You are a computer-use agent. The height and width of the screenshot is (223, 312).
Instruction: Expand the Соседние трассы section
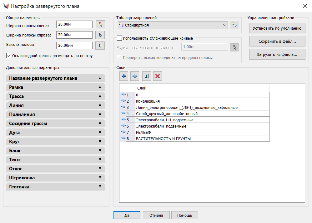(55, 124)
